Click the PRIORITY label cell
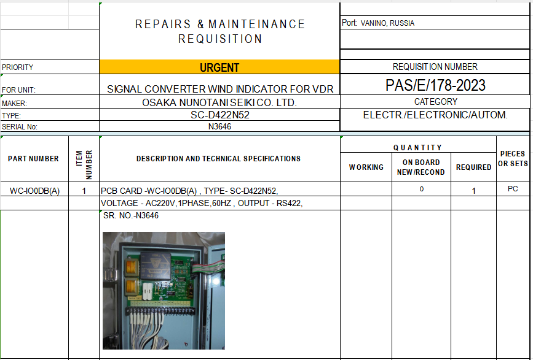This screenshot has height=360, width=533. [x=49, y=67]
